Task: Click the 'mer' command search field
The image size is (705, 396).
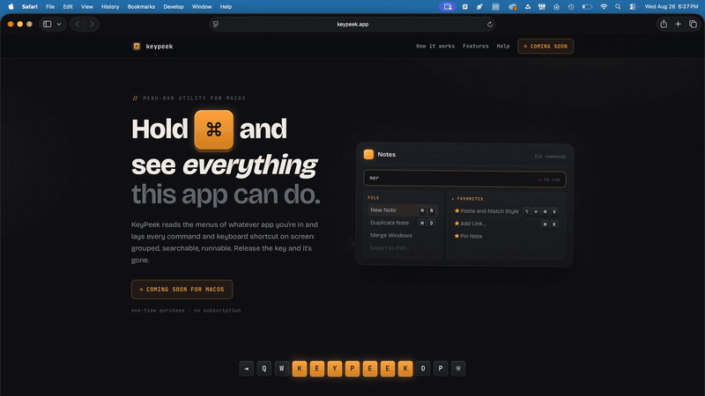Action: 464,179
